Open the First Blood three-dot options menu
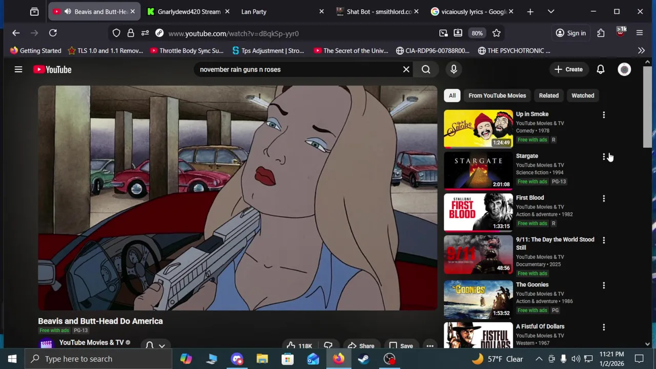 coord(604,198)
